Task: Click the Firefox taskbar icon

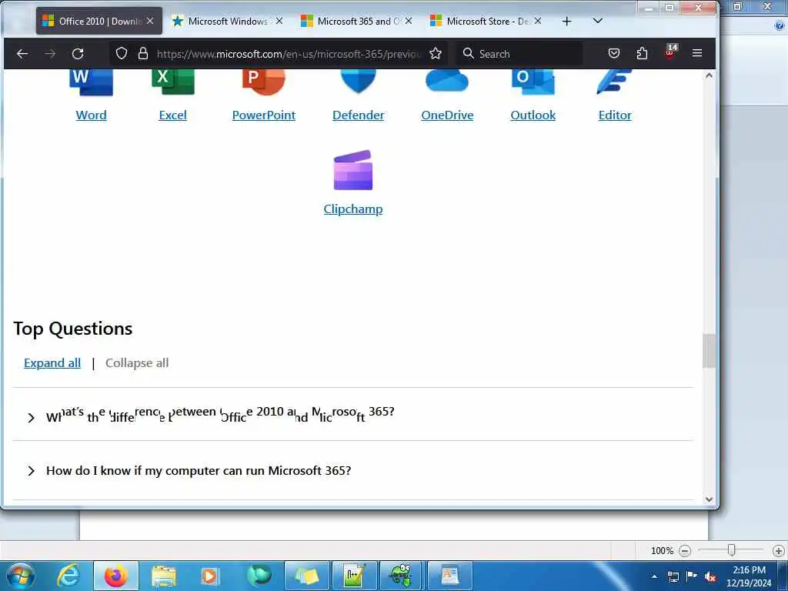Action: click(115, 576)
